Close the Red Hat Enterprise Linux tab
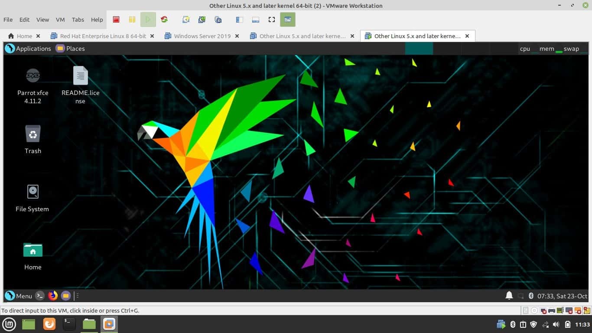Image resolution: width=592 pixels, height=333 pixels. [x=152, y=36]
